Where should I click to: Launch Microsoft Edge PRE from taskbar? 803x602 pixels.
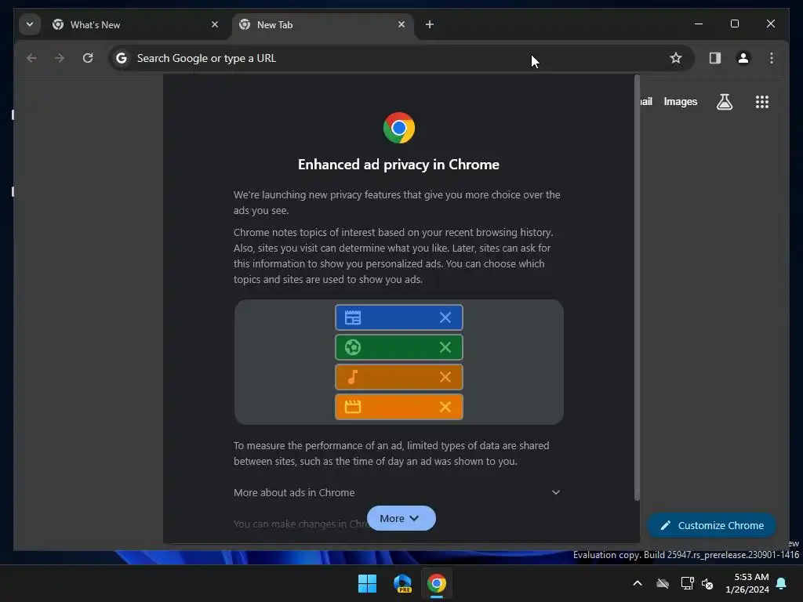(402, 583)
